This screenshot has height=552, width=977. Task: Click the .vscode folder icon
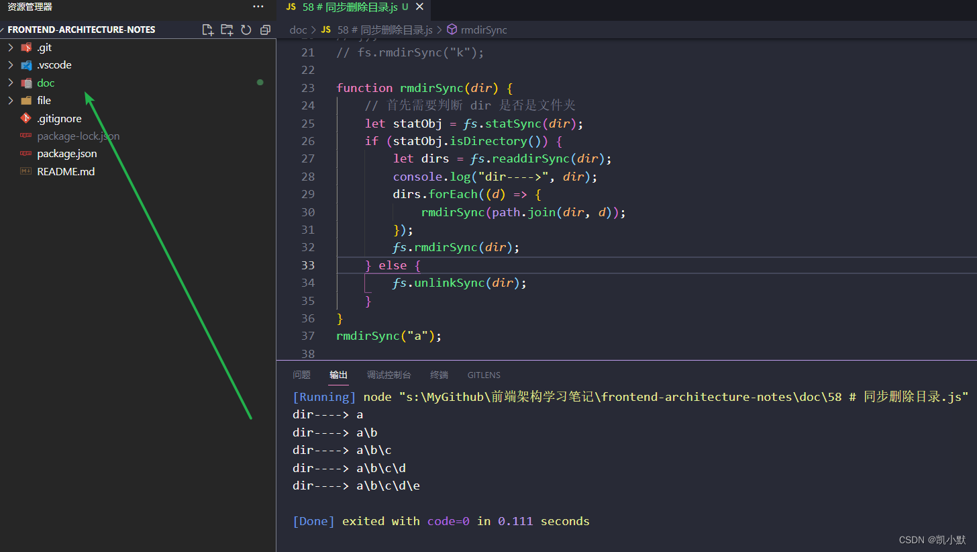tap(26, 65)
